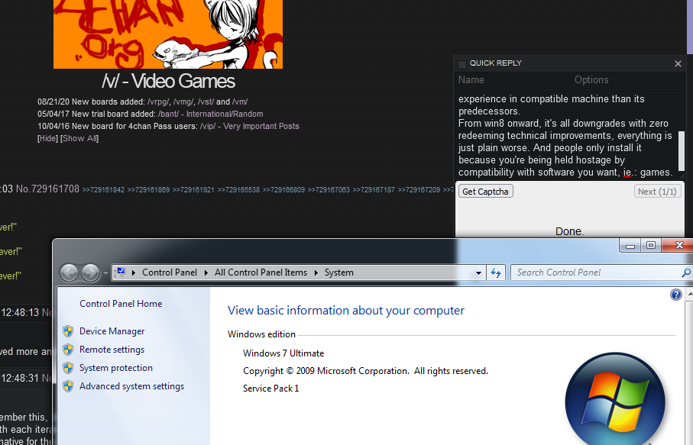This screenshot has width=693, height=445.
Task: Open the /vm/ board link
Action: (240, 102)
